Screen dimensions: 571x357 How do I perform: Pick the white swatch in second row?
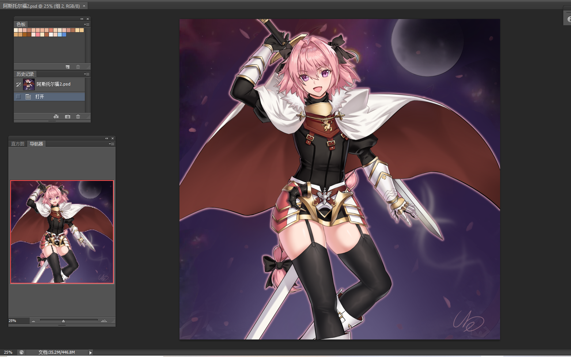pyautogui.click(x=51, y=34)
